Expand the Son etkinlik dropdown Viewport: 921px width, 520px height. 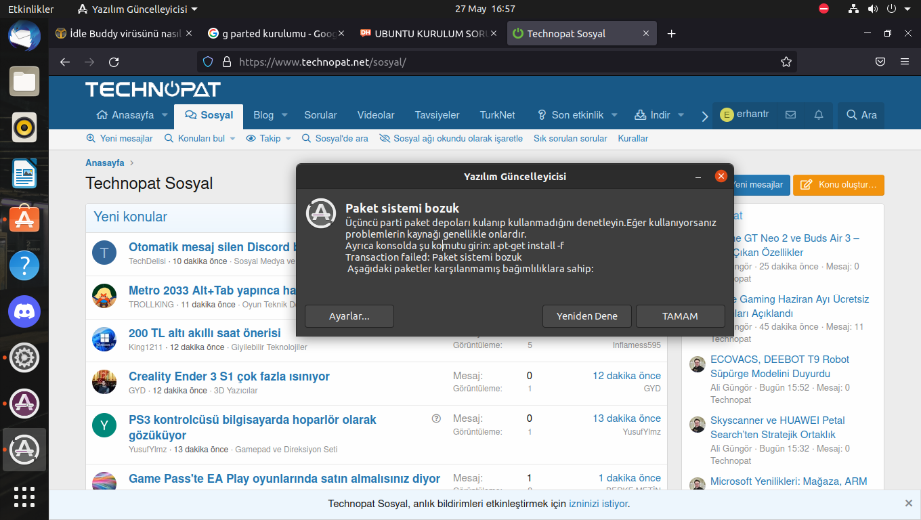coord(614,115)
